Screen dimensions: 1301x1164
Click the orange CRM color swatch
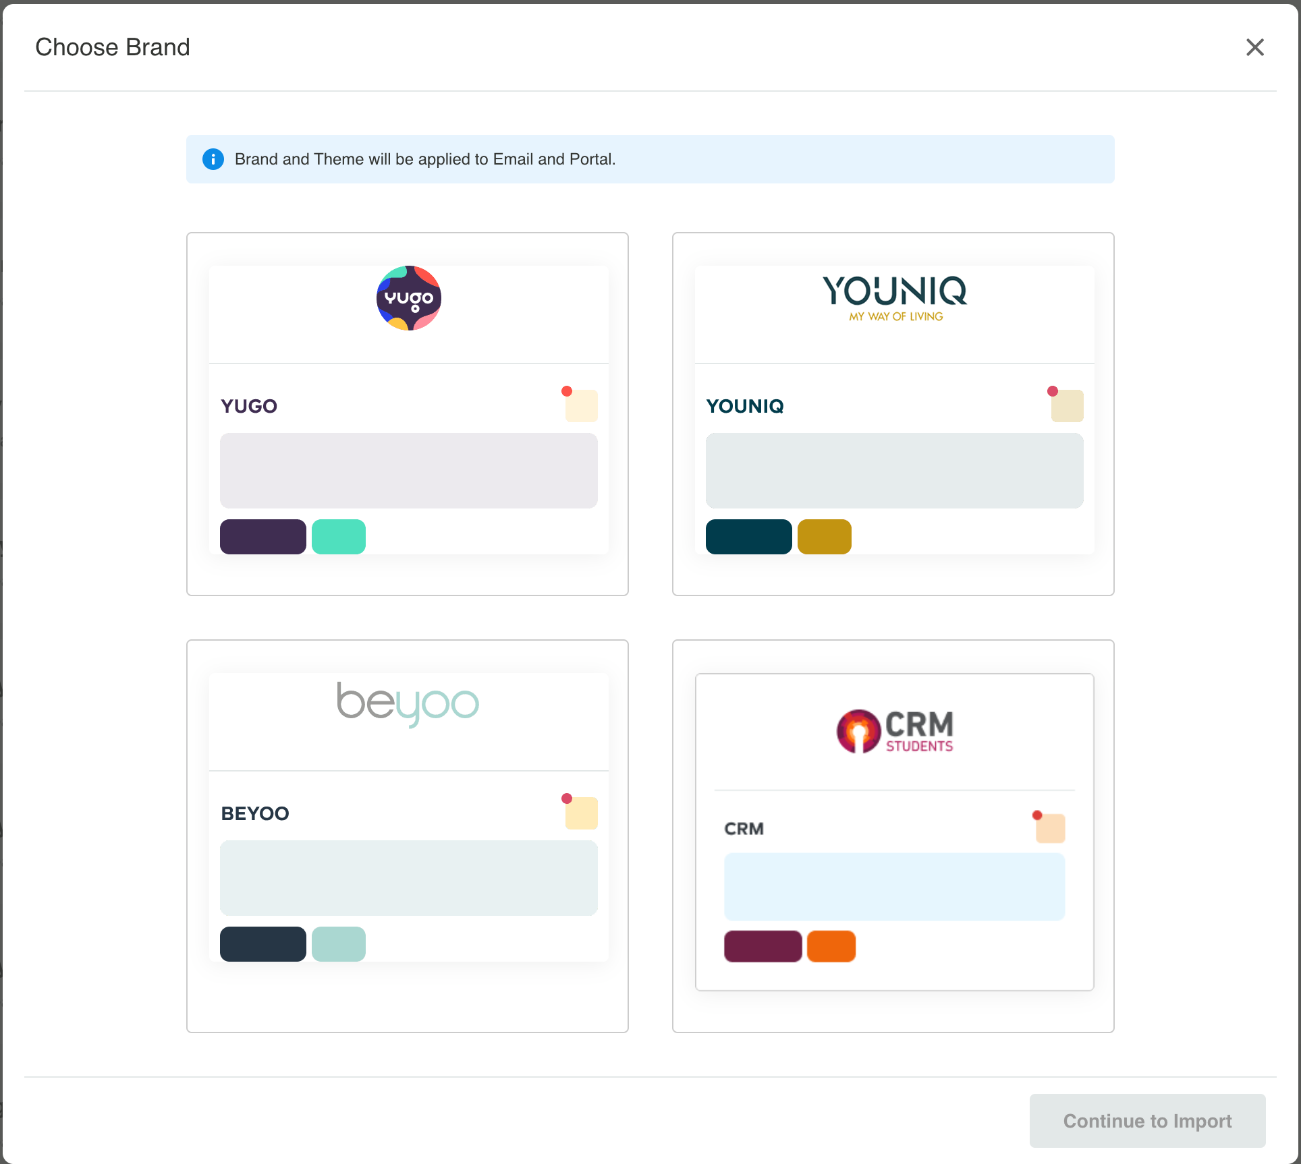831,946
